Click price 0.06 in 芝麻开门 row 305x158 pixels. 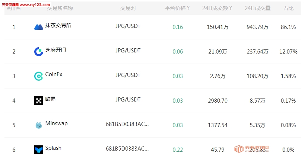tap(178, 52)
